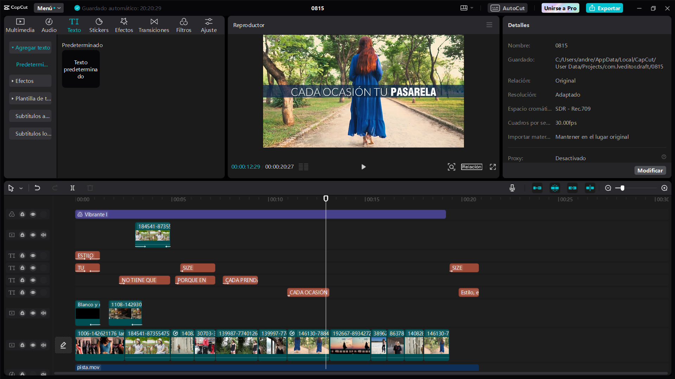Open fullscreen preview of the player
Image resolution: width=675 pixels, height=379 pixels.
coord(493,167)
